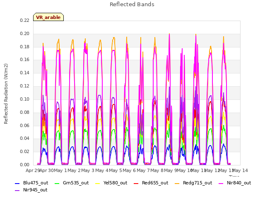Click the May 14 x-axis date label
The width and height of the screenshot is (265, 198).
pyautogui.click(x=240, y=170)
